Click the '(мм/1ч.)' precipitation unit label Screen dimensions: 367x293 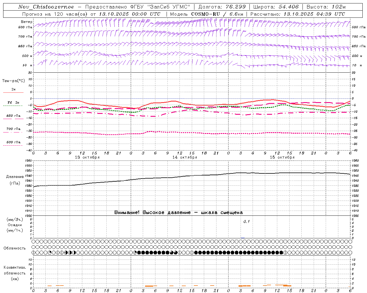(15, 230)
